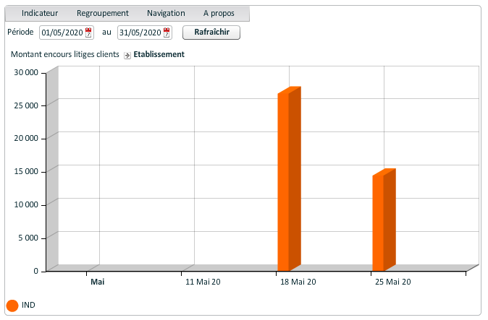Viewport: 488px width, 320px height.
Task: Click the Période label
Action: [20, 32]
